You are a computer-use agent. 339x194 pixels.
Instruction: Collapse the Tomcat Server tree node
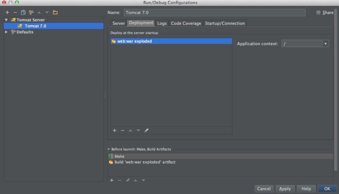6,20
